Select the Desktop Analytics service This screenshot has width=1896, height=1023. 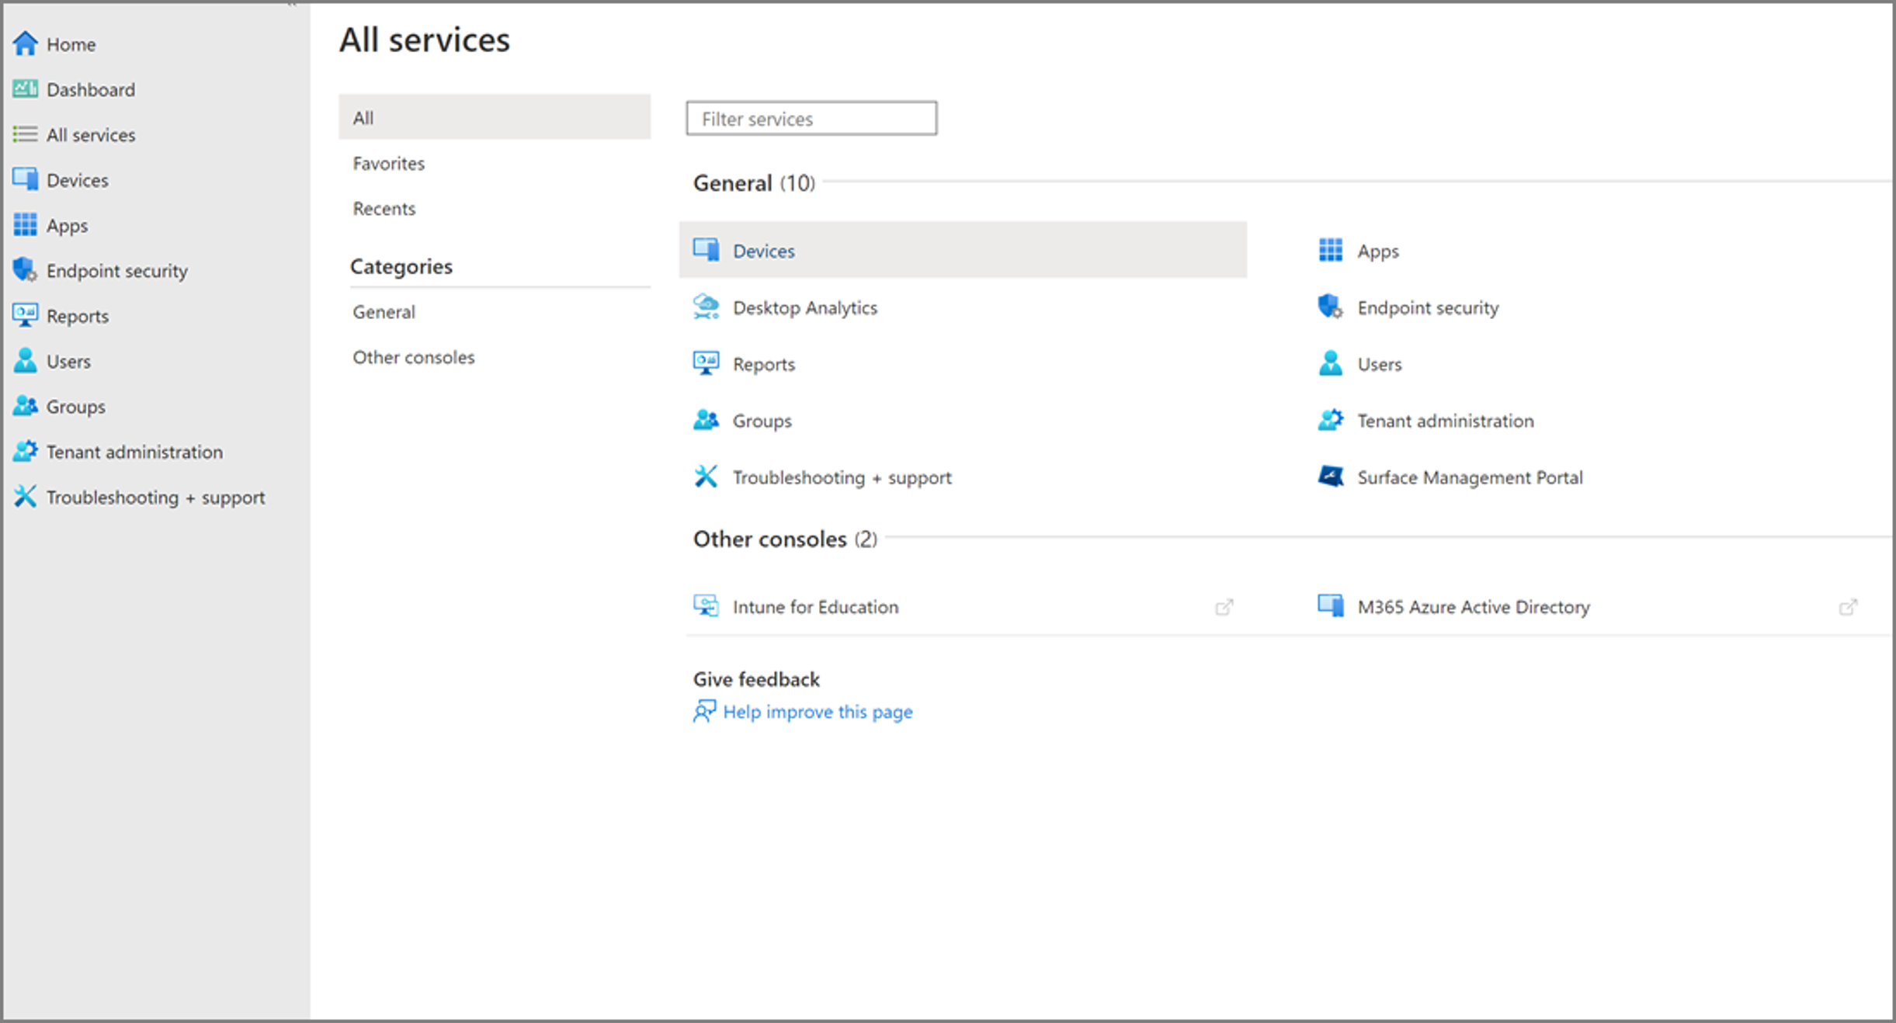pyautogui.click(x=804, y=307)
